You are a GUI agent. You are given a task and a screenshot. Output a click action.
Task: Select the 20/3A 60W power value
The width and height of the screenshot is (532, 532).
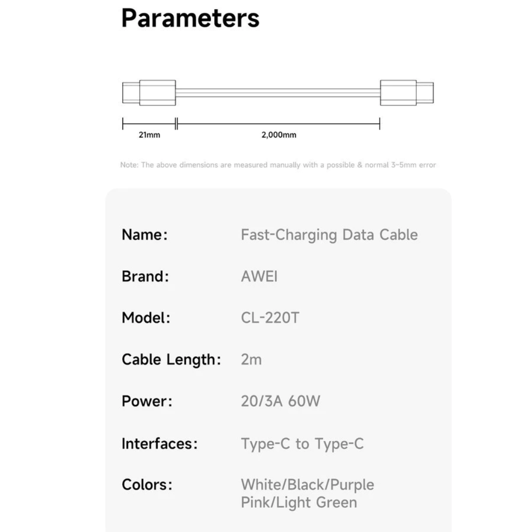pos(280,401)
